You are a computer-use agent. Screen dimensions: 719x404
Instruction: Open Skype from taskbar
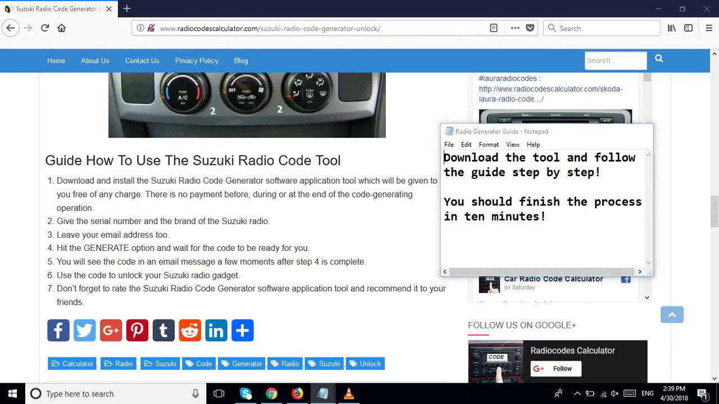point(245,394)
